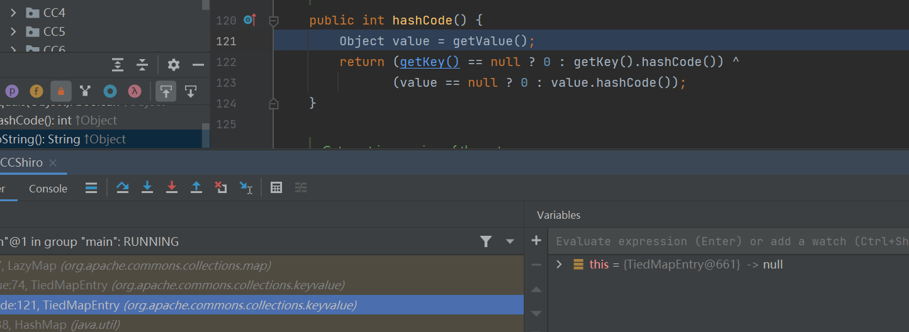The width and height of the screenshot is (909, 332).
Task: Select TiedMapEntry frame at line 121
Action: pyautogui.click(x=262, y=306)
